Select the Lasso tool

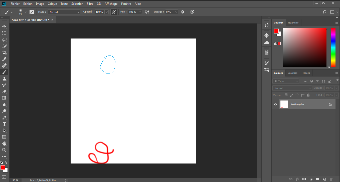[4, 39]
